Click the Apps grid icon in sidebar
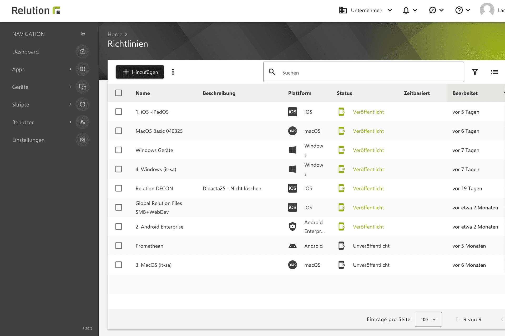 tap(82, 69)
